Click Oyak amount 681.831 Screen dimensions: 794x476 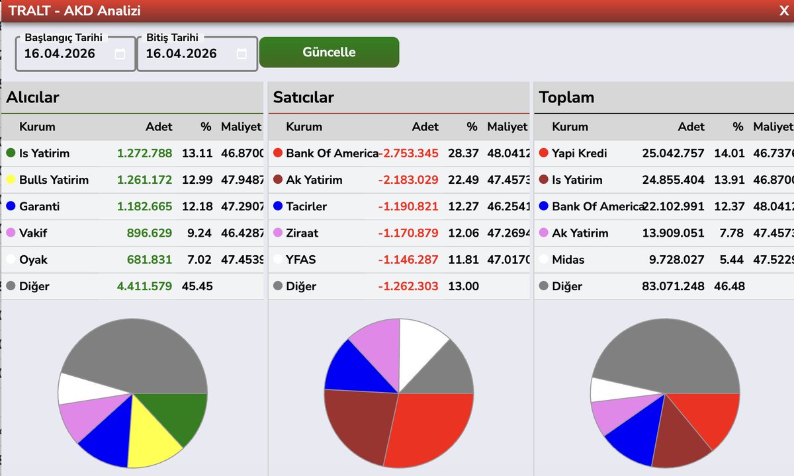[x=150, y=259]
